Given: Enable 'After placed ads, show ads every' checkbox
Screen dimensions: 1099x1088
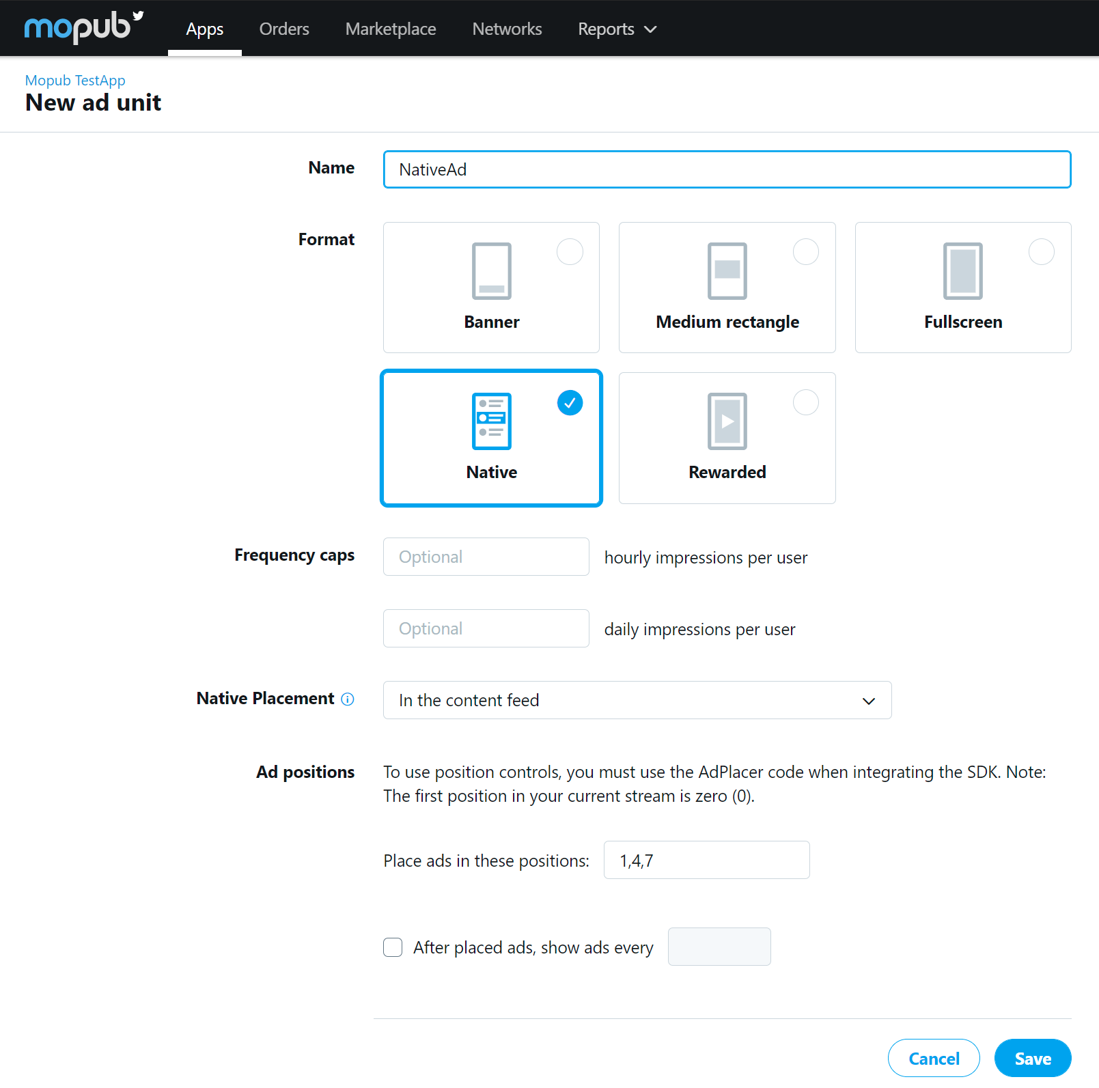Looking at the screenshot, I should (393, 947).
